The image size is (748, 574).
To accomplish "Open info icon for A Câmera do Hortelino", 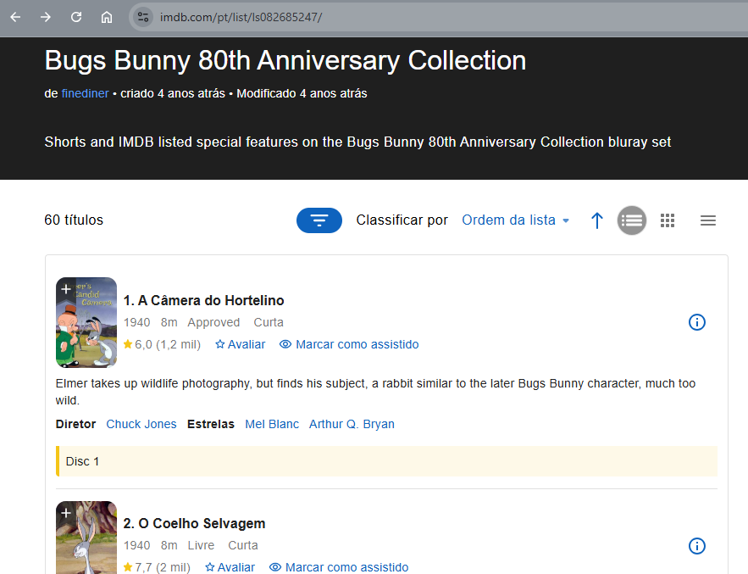I will click(697, 322).
